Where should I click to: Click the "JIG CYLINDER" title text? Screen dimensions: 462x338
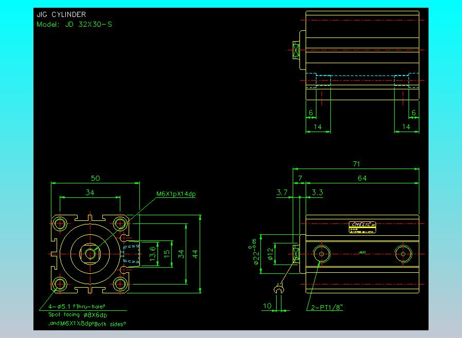click(61, 14)
